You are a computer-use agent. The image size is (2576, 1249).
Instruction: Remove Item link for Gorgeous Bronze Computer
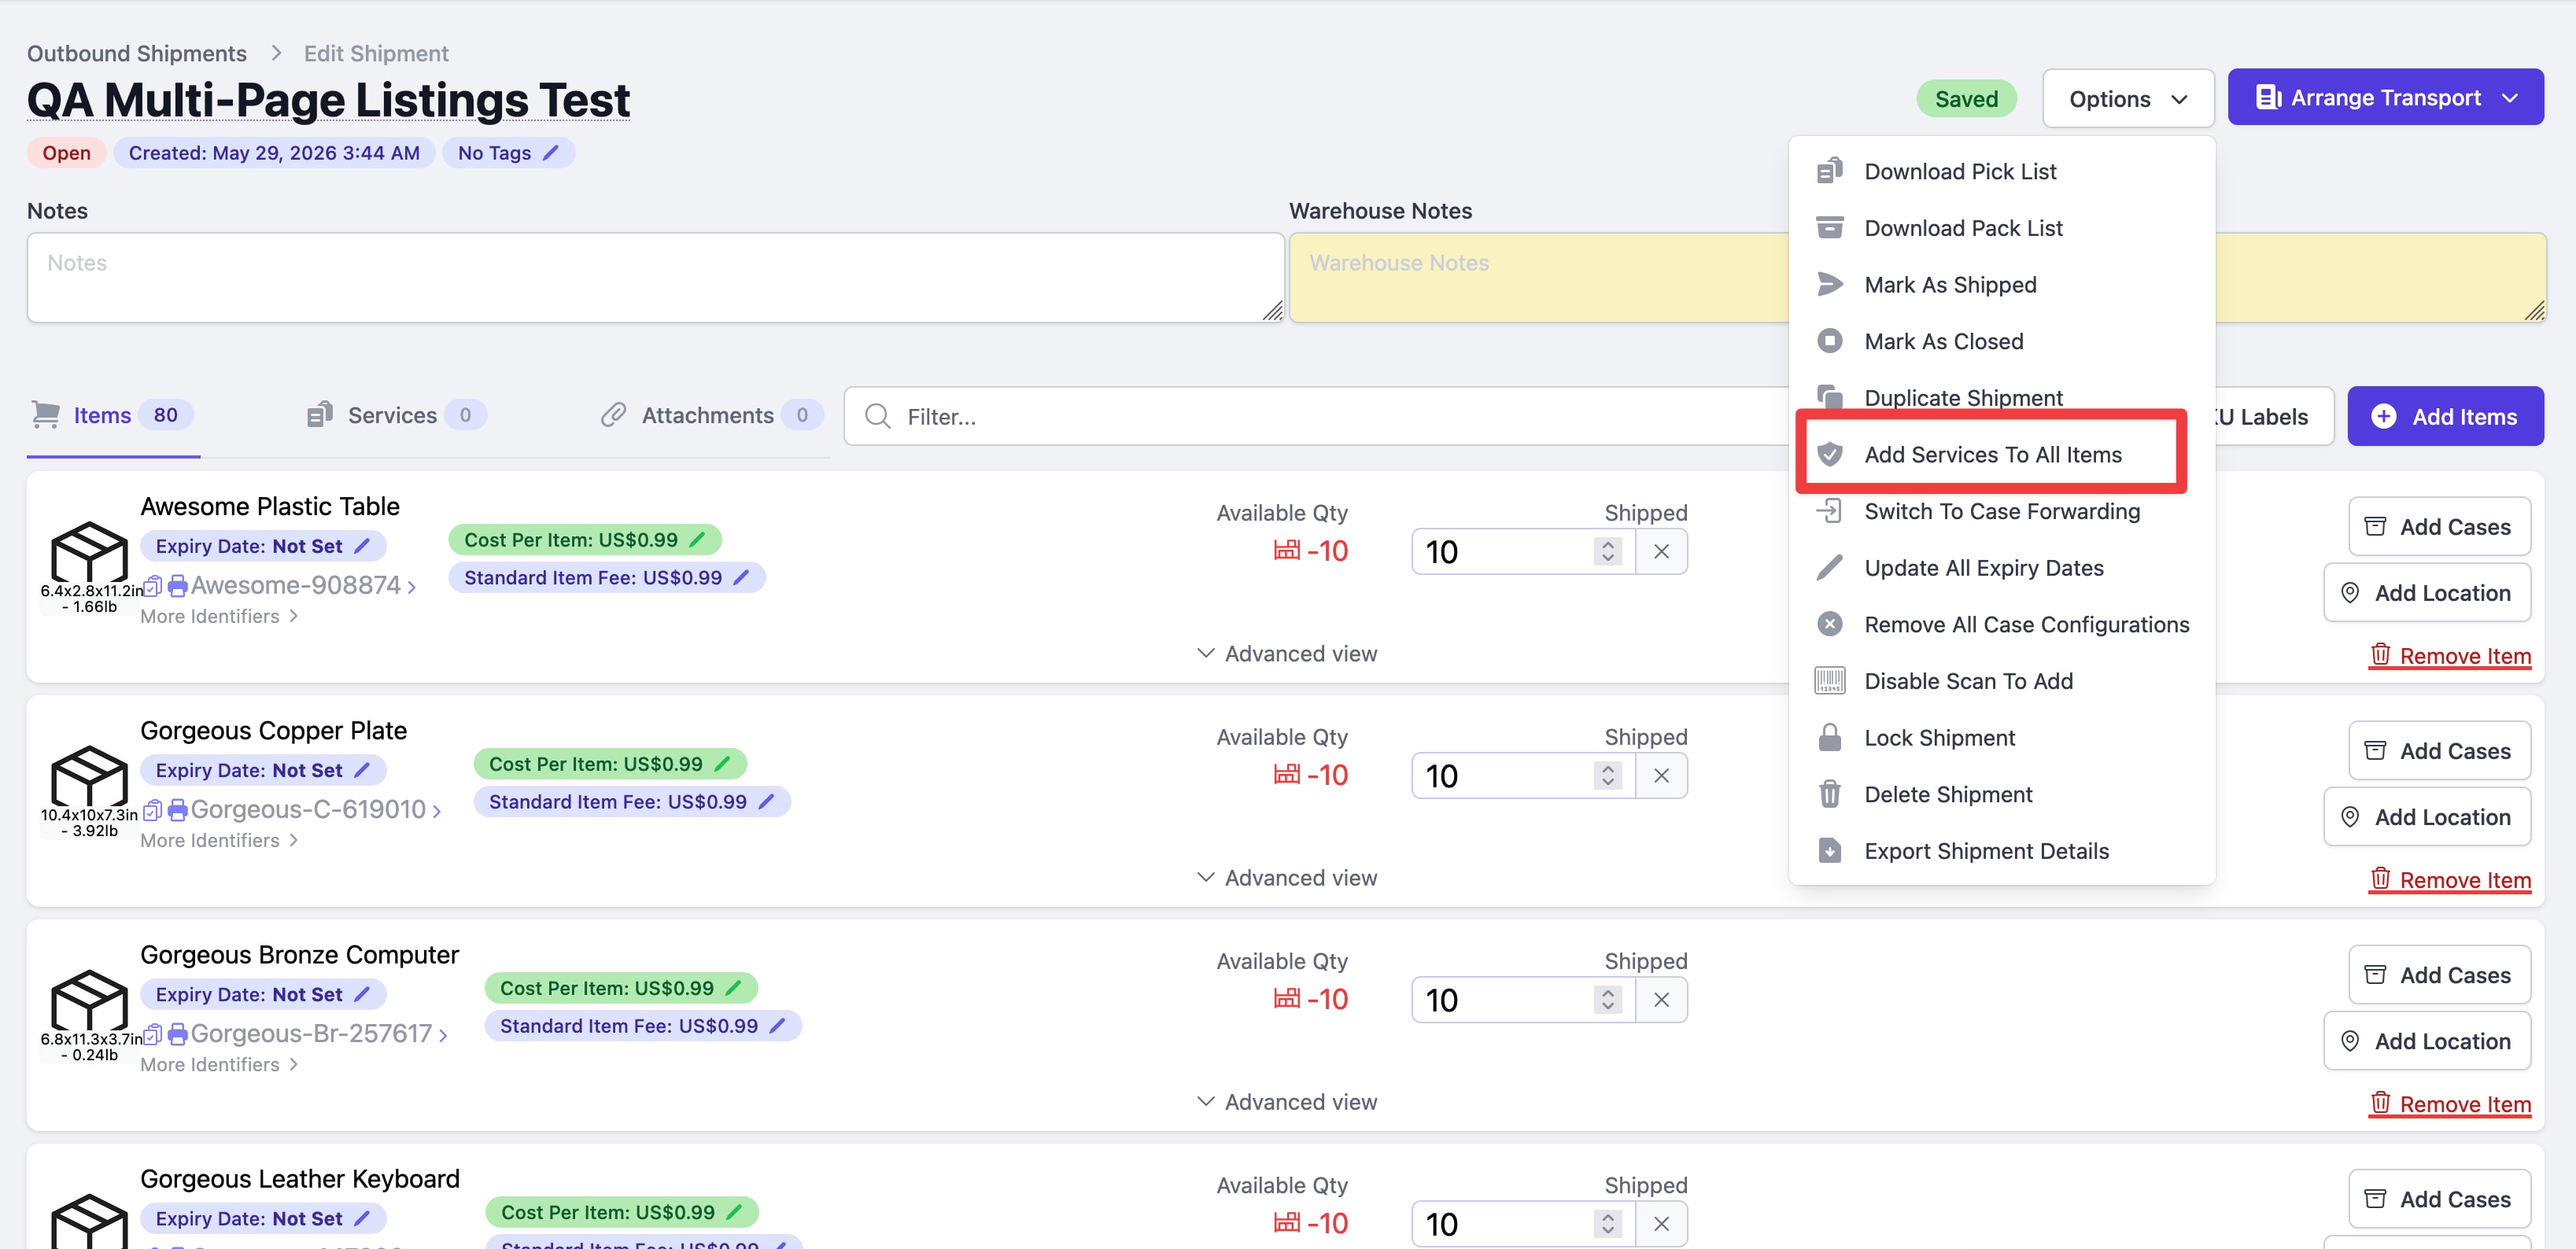pos(2450,1104)
